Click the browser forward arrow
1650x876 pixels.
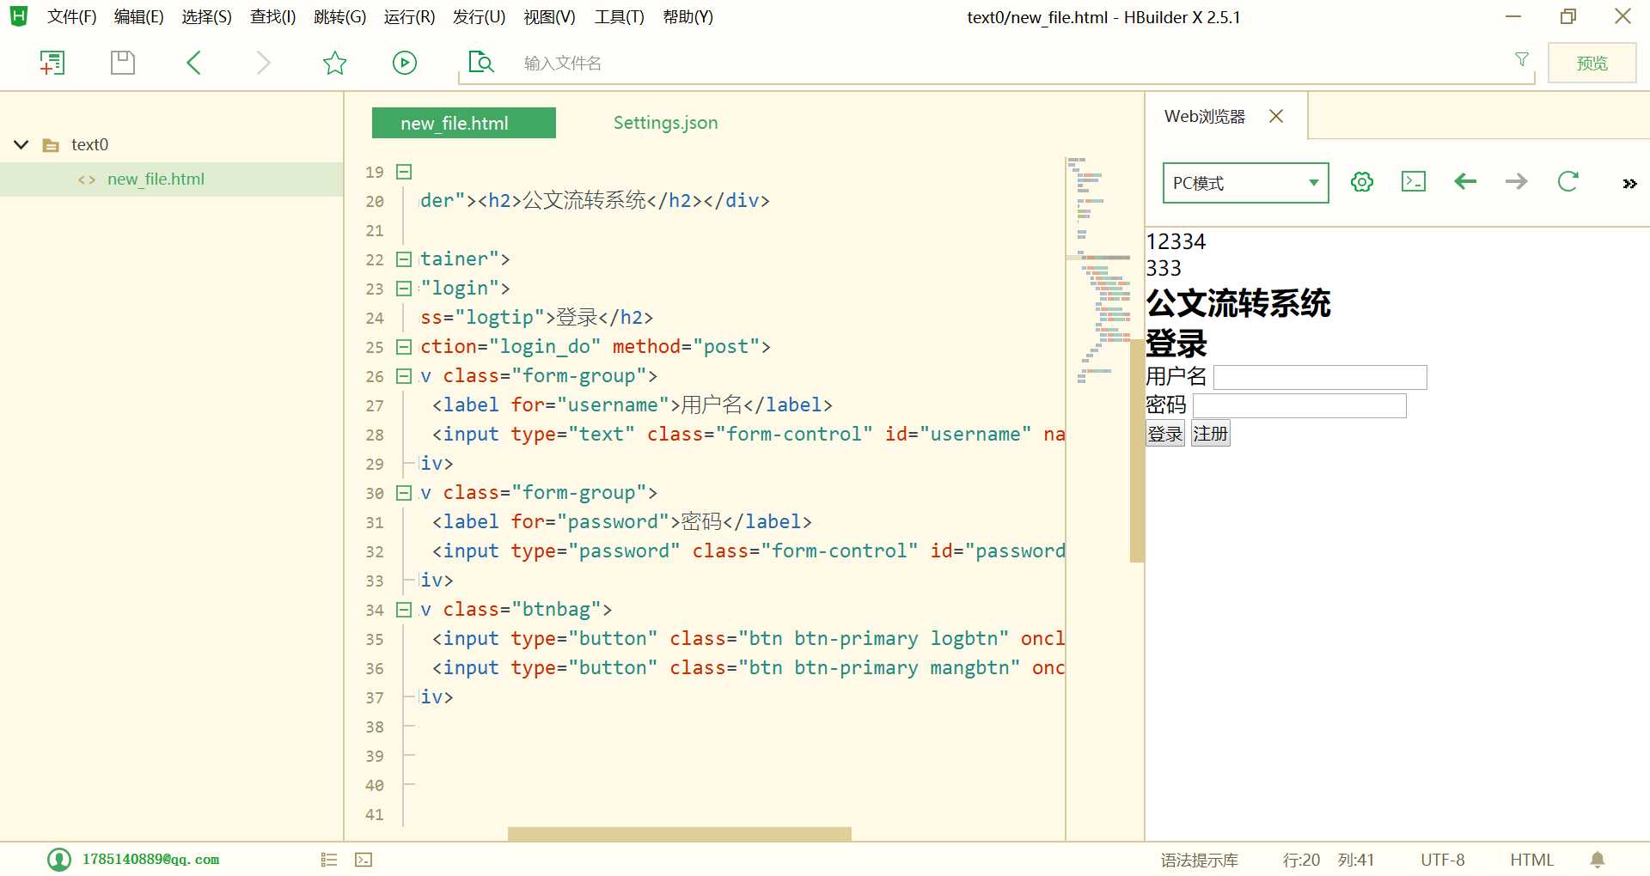click(x=1517, y=181)
